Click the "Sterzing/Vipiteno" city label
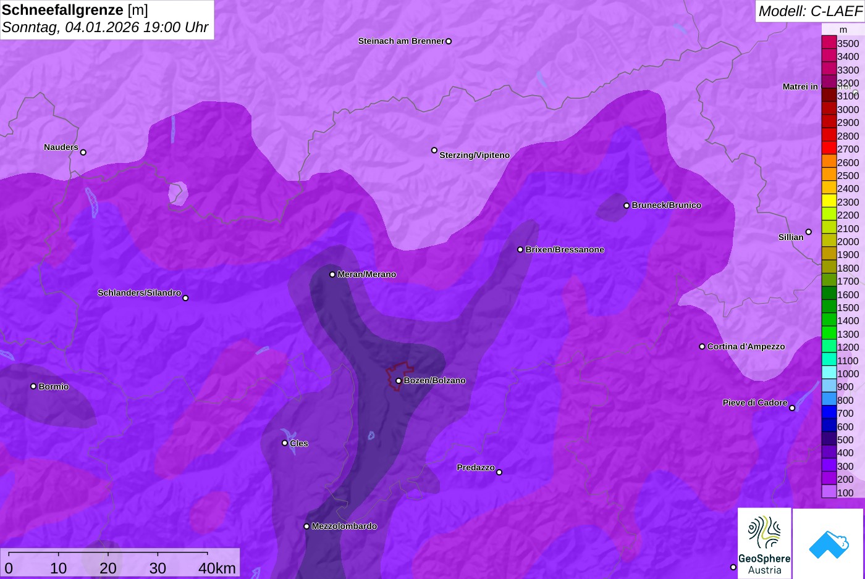The height and width of the screenshot is (579, 865). 475,156
